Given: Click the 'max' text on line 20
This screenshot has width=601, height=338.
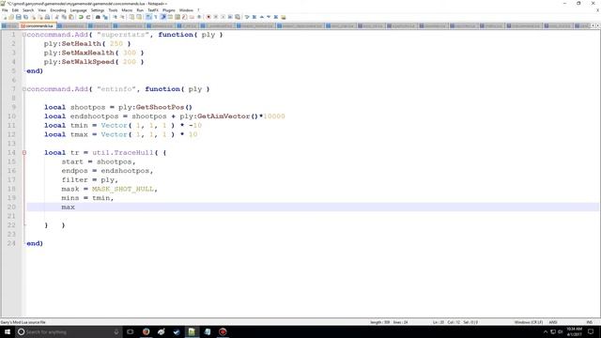Looking at the screenshot, I should click(69, 207).
